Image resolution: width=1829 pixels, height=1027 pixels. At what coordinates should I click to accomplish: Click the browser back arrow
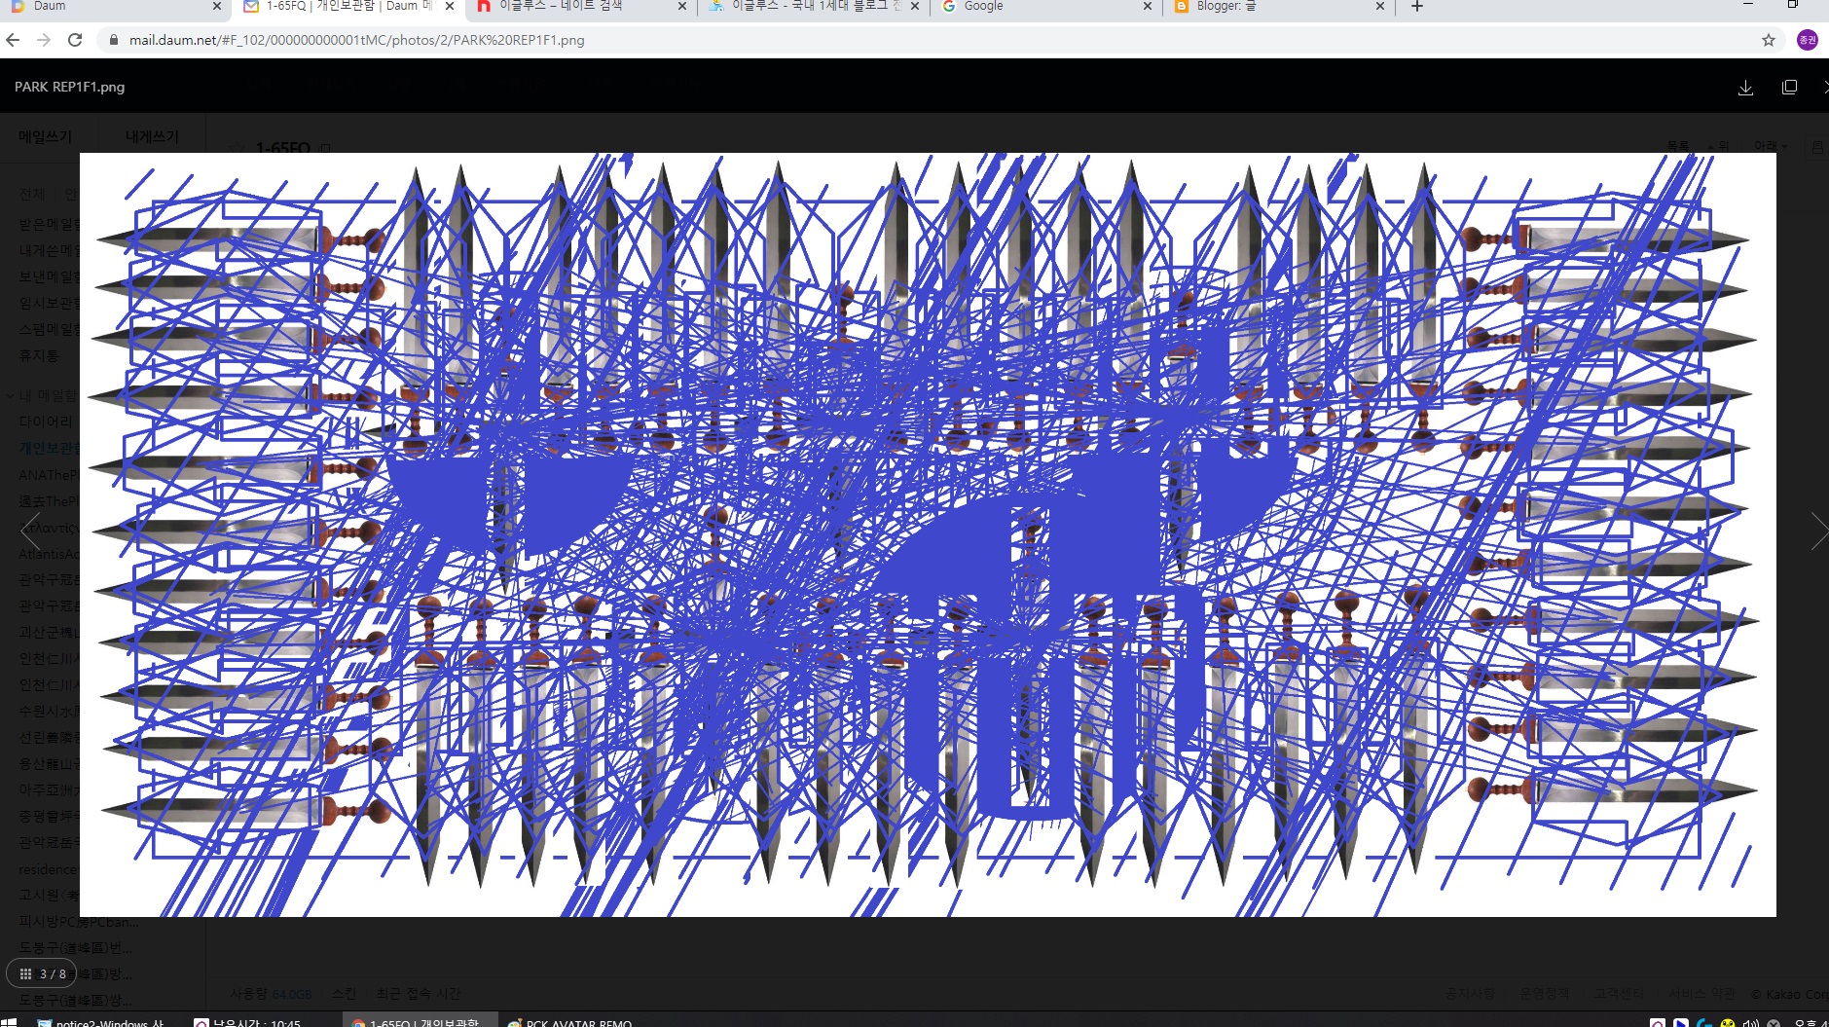[x=13, y=40]
